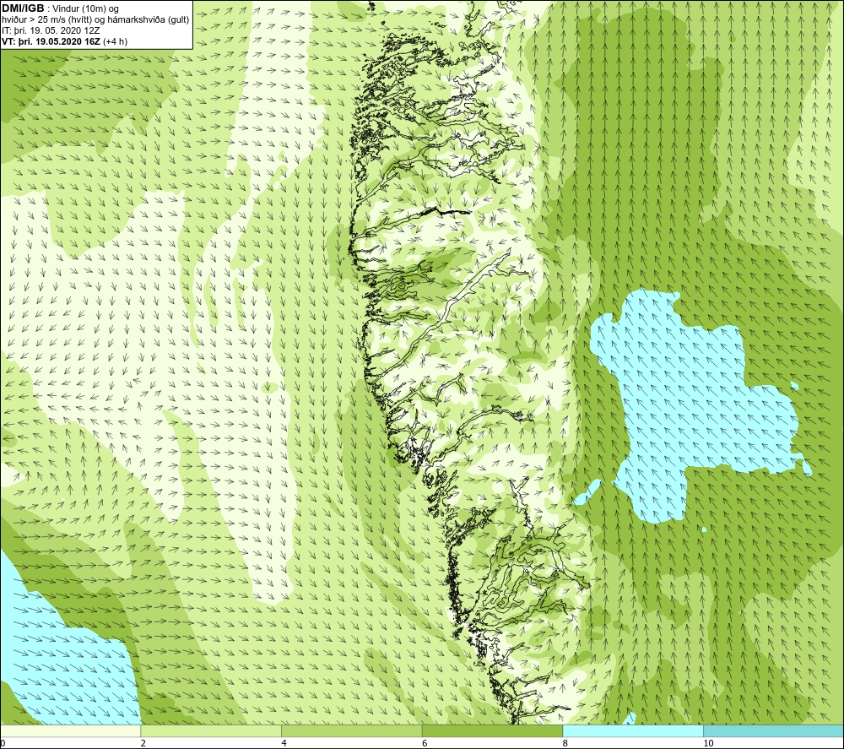
Task: Click the above-10 m/s teal swatch
Action: click(x=773, y=730)
